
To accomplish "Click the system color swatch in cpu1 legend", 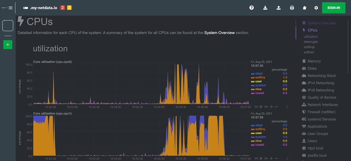I will point(253,137).
